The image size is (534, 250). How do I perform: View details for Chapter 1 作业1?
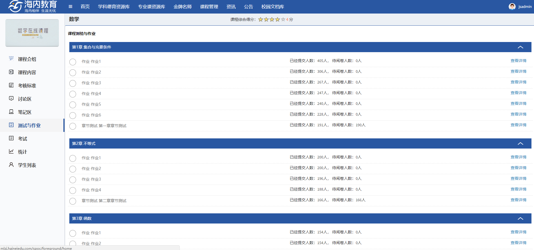point(519,61)
